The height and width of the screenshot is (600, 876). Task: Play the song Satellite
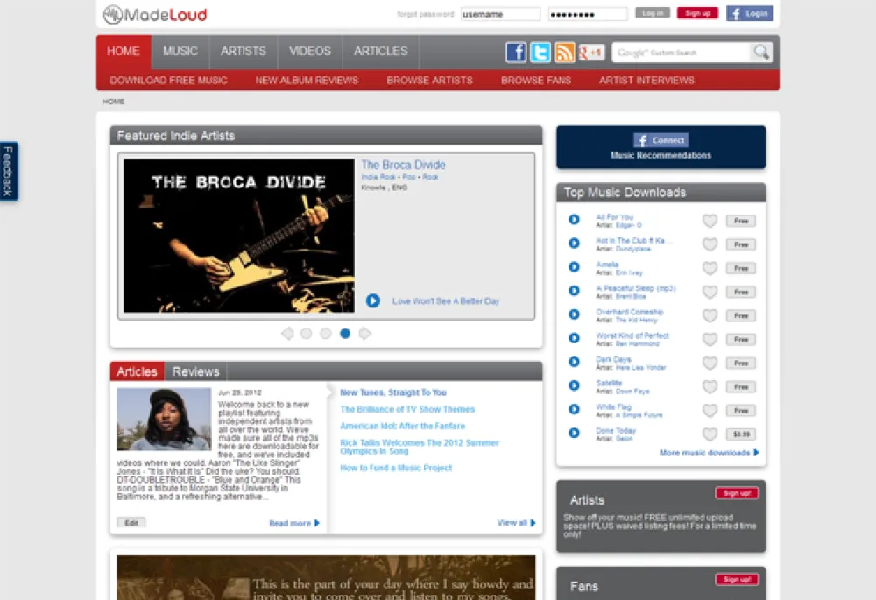pyautogui.click(x=574, y=385)
